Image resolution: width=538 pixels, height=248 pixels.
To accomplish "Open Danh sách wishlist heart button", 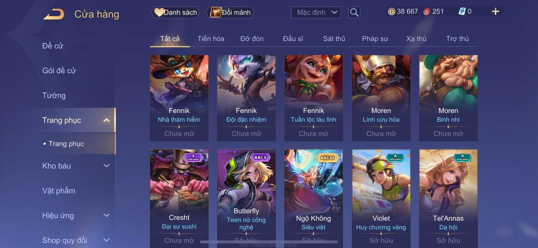I will point(175,12).
